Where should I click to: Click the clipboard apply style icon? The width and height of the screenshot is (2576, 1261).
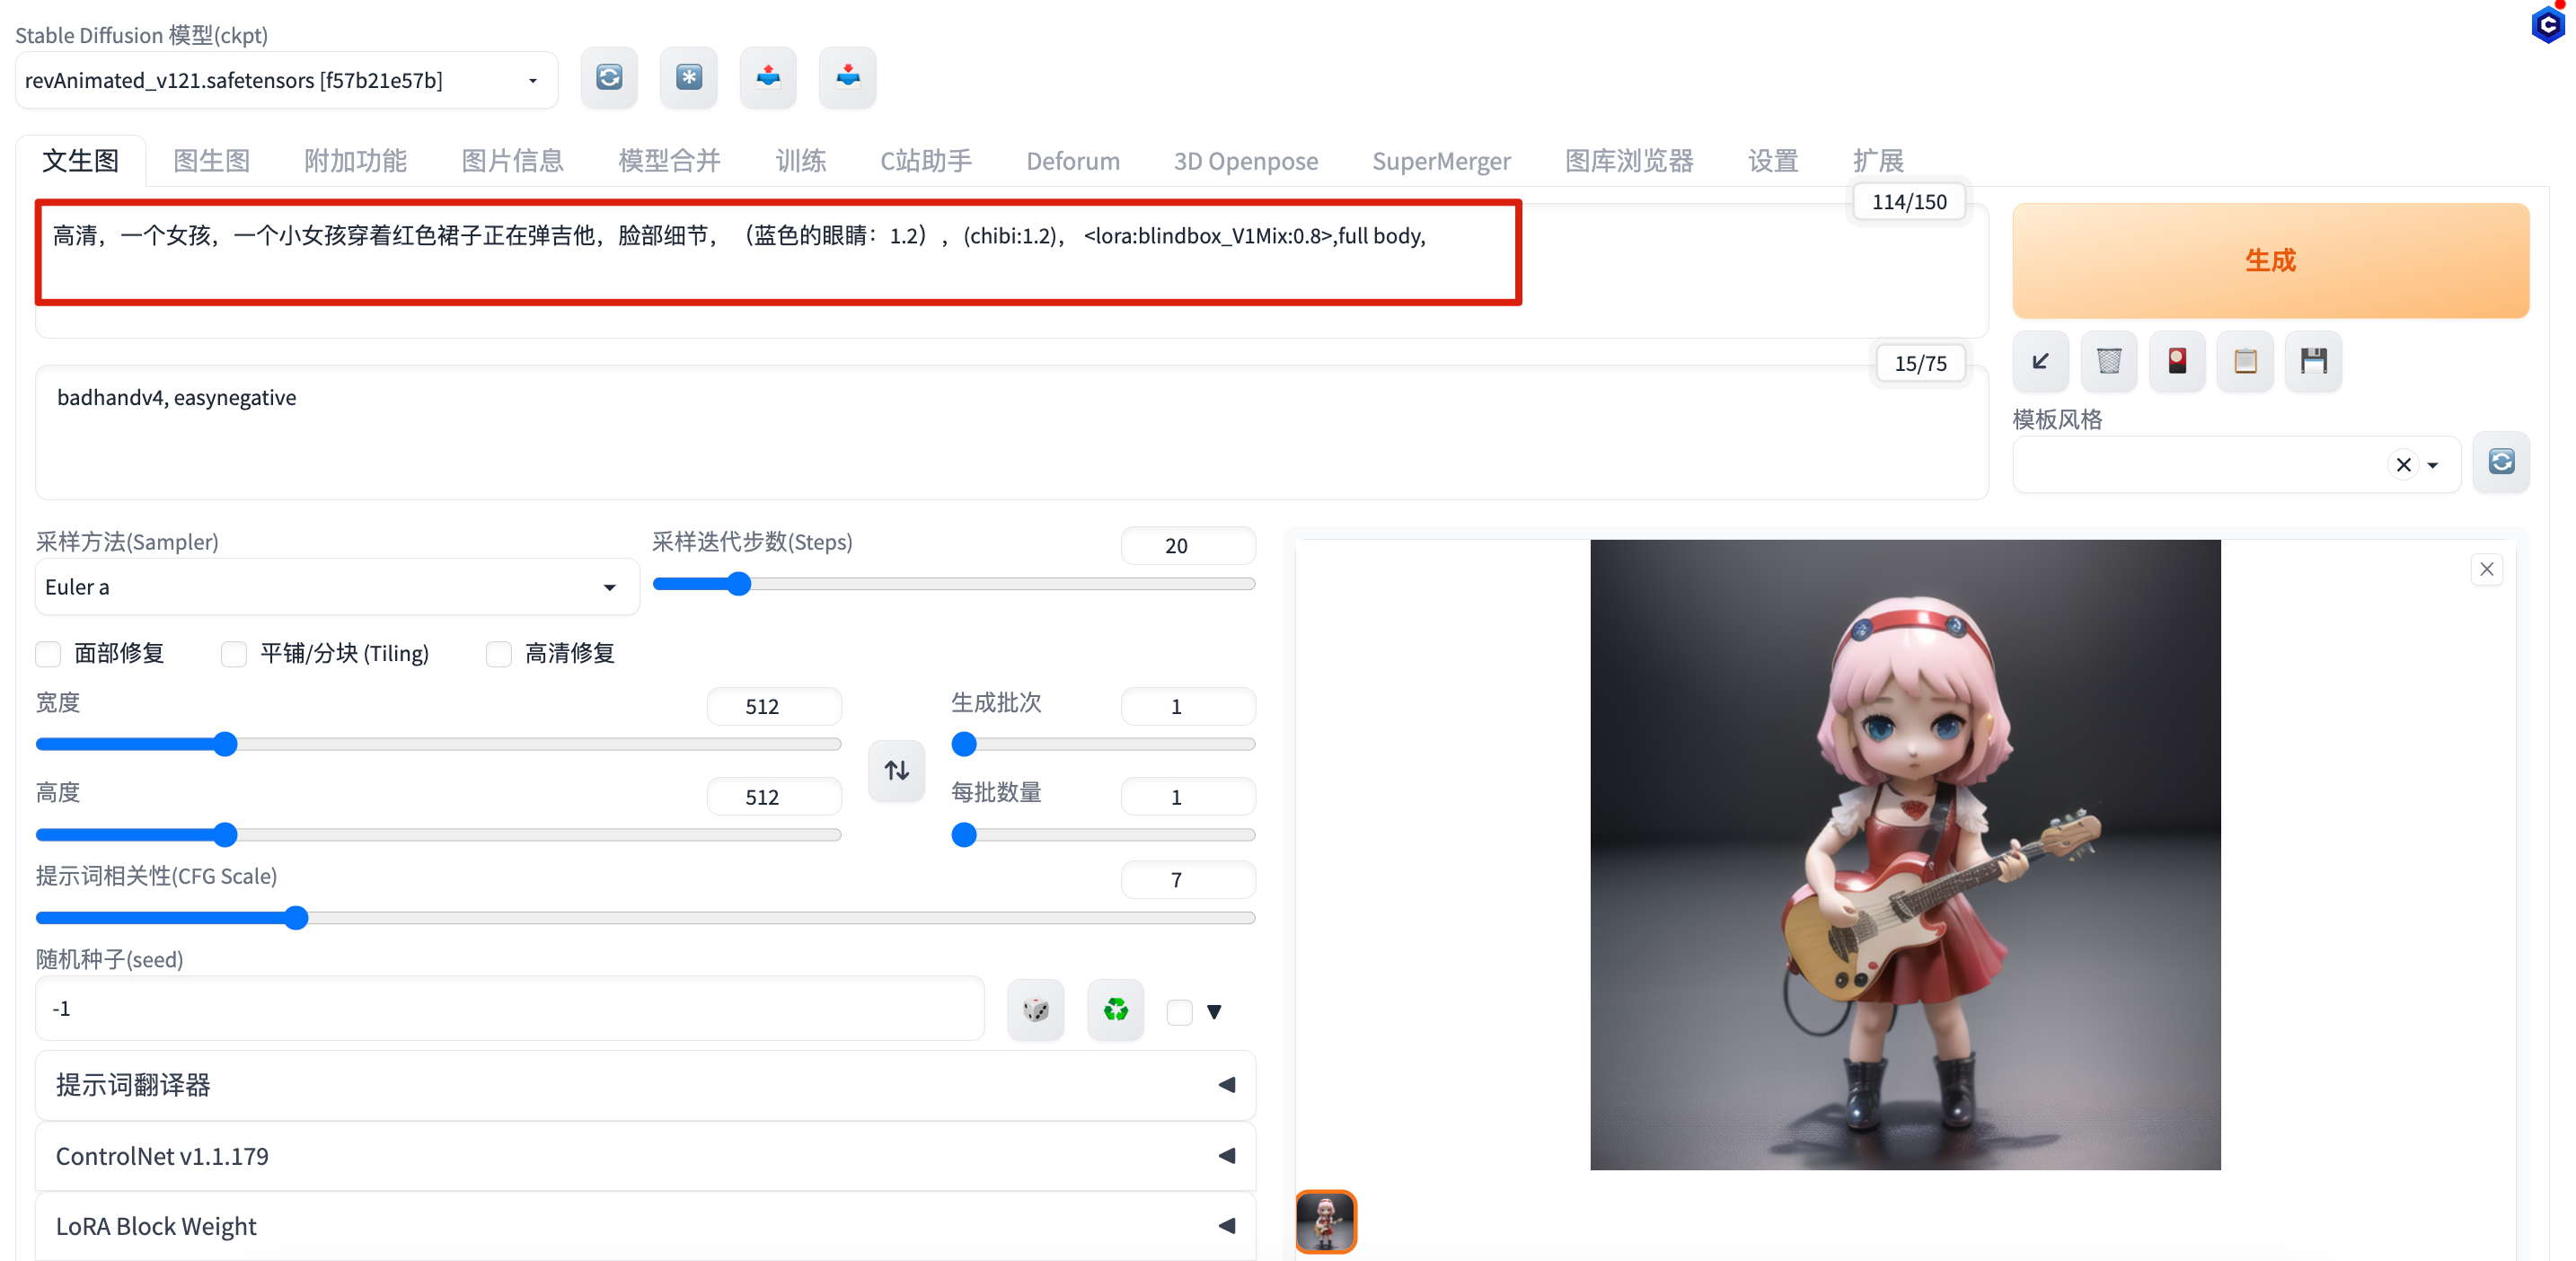(2246, 361)
